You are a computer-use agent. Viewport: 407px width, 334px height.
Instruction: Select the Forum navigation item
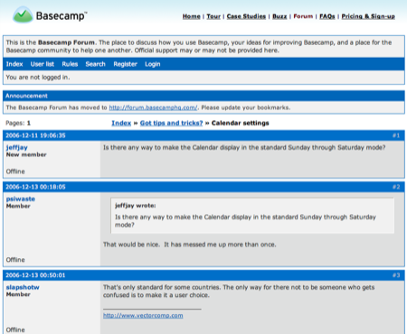[x=303, y=16]
